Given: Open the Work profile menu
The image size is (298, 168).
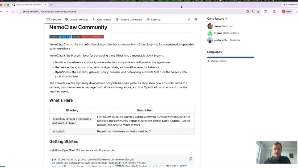Looking at the screenshot, I should [x=287, y=12].
